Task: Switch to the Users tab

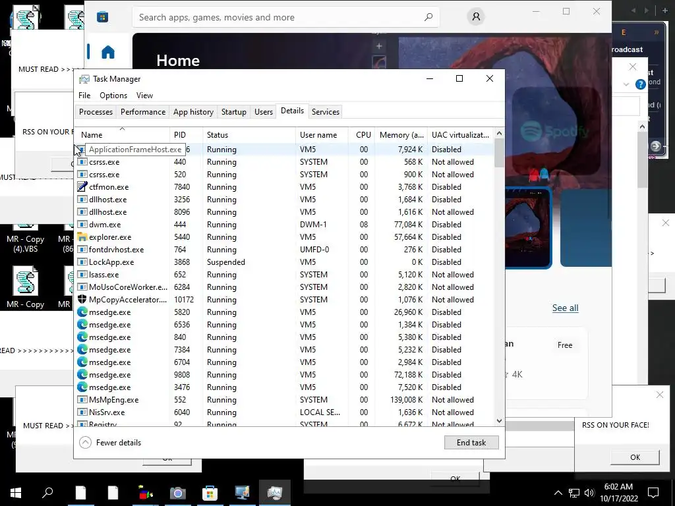Action: point(264,112)
